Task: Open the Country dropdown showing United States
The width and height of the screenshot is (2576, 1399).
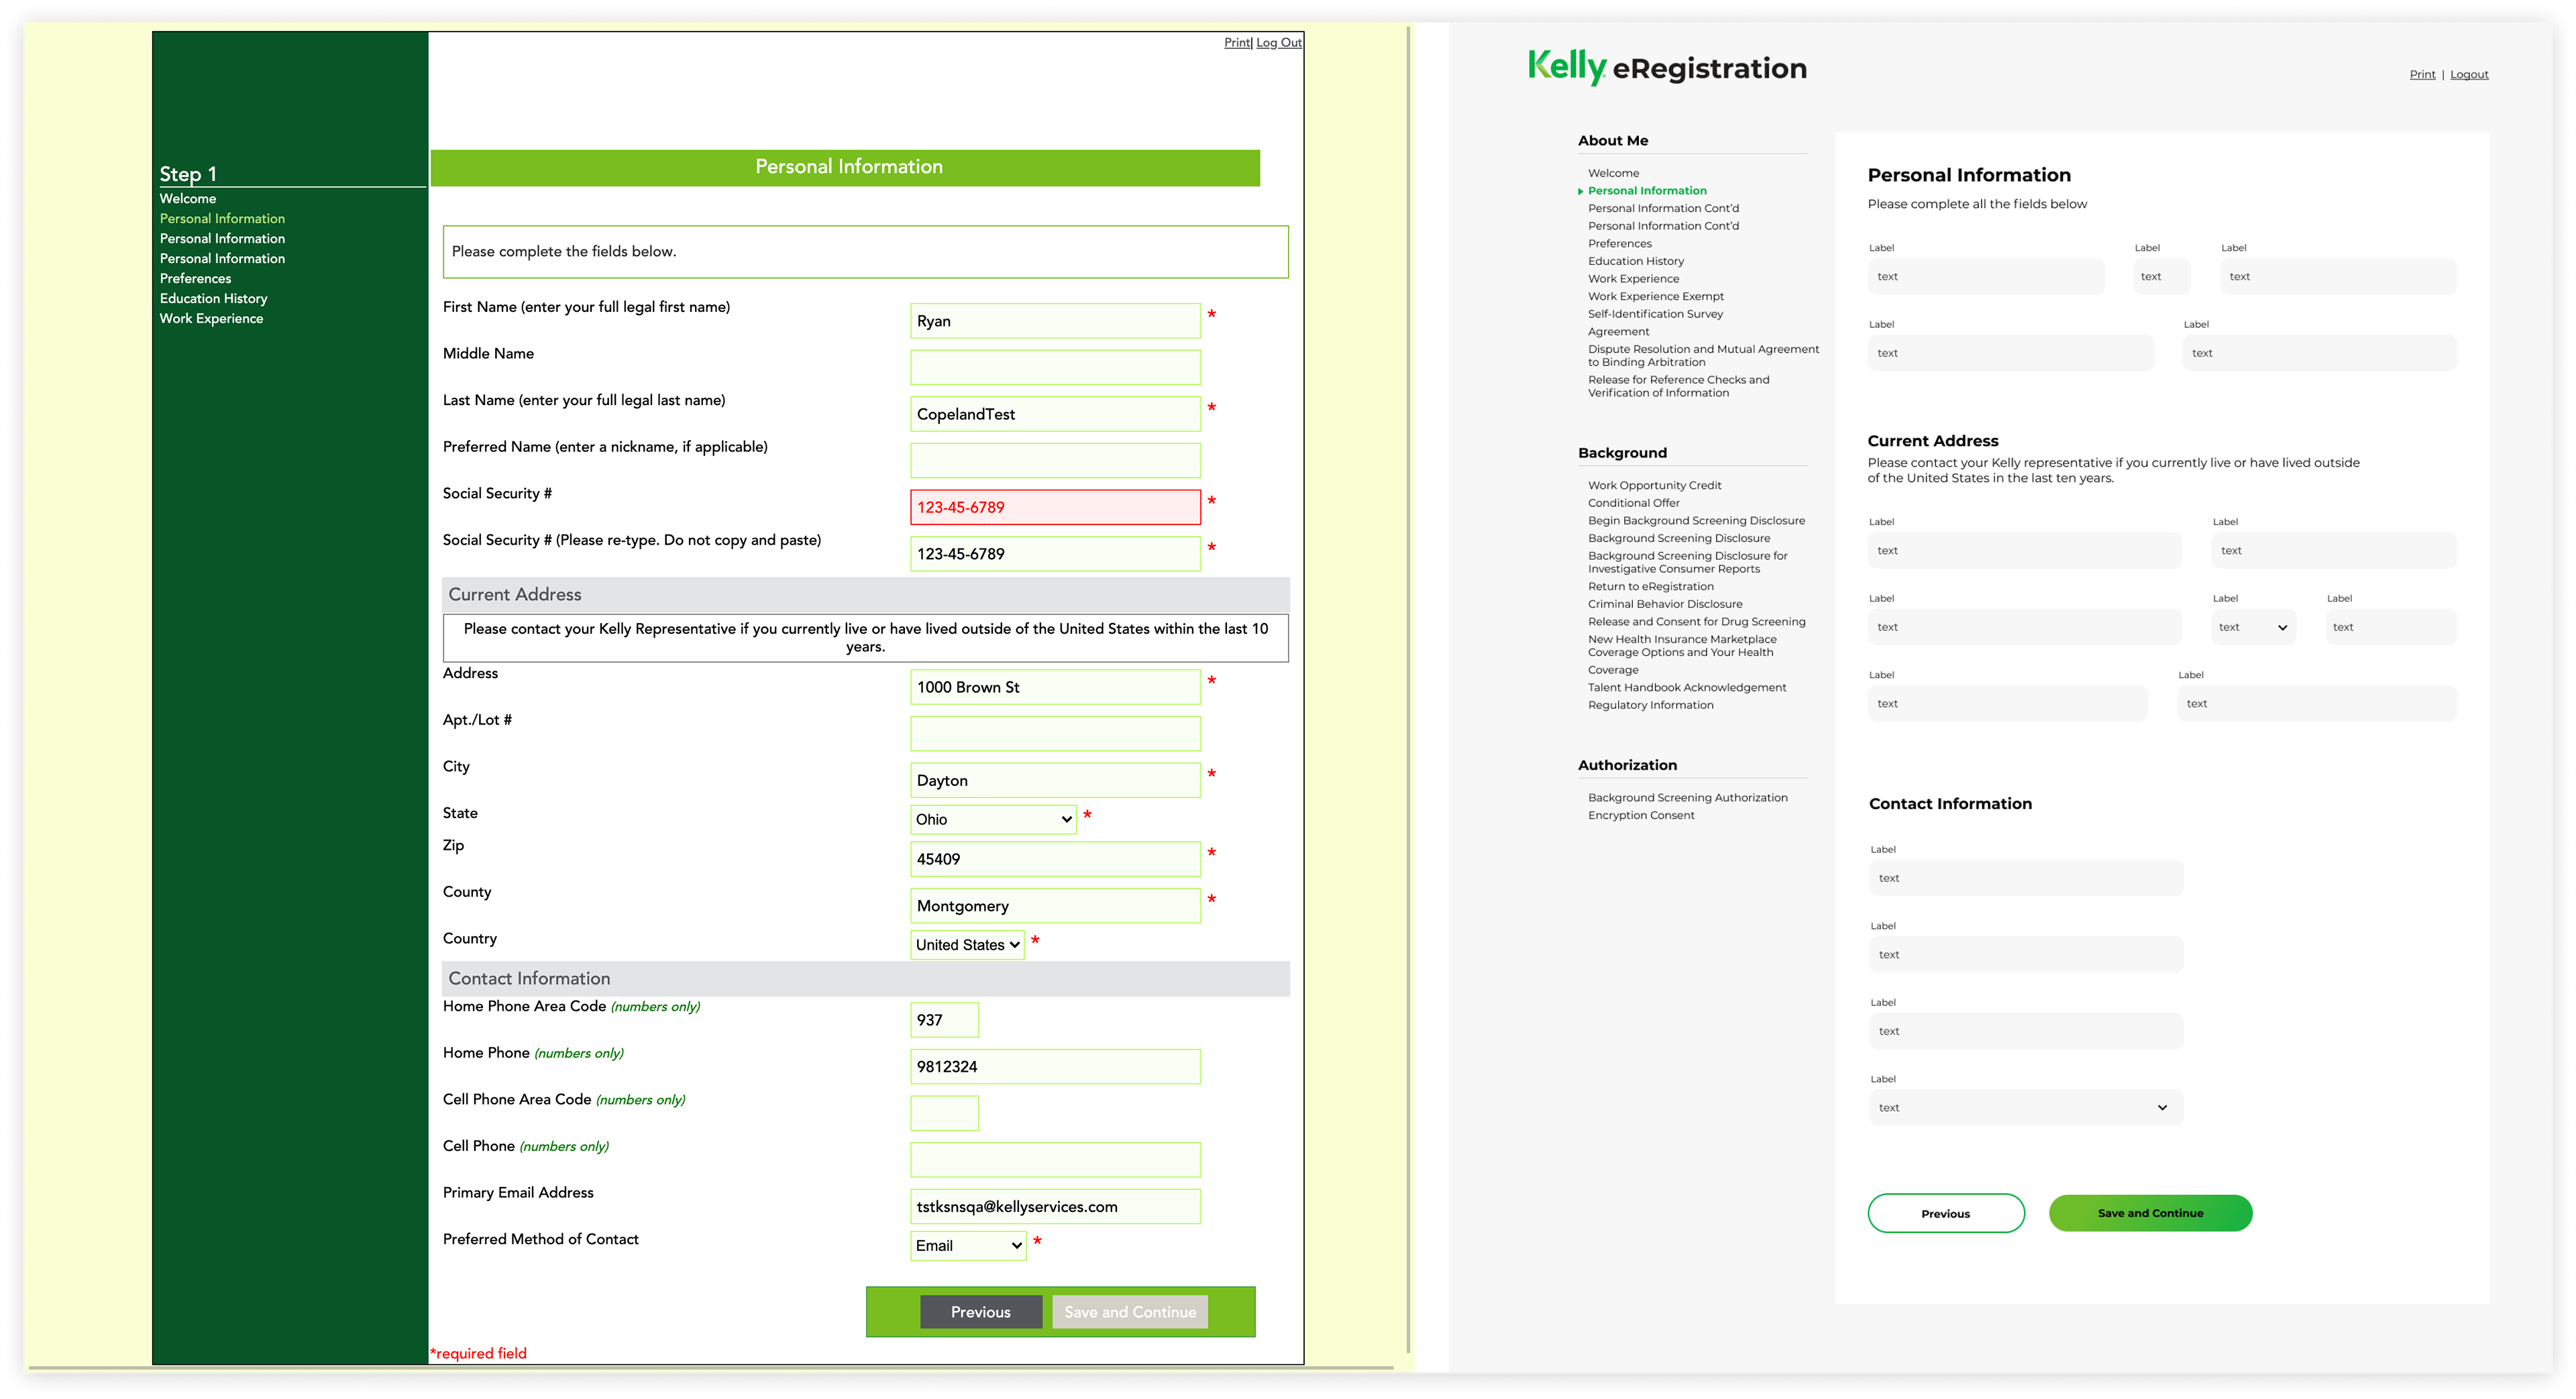Action: (967, 945)
